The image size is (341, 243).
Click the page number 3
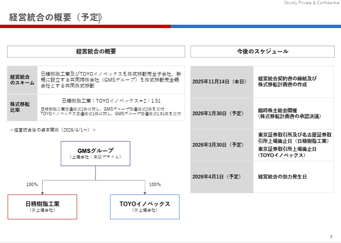(x=331, y=237)
